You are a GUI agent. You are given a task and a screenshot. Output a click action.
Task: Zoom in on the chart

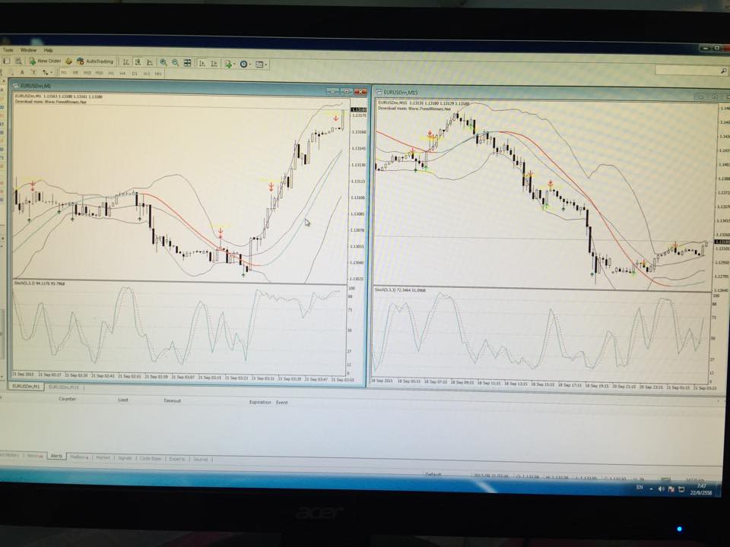coord(163,62)
